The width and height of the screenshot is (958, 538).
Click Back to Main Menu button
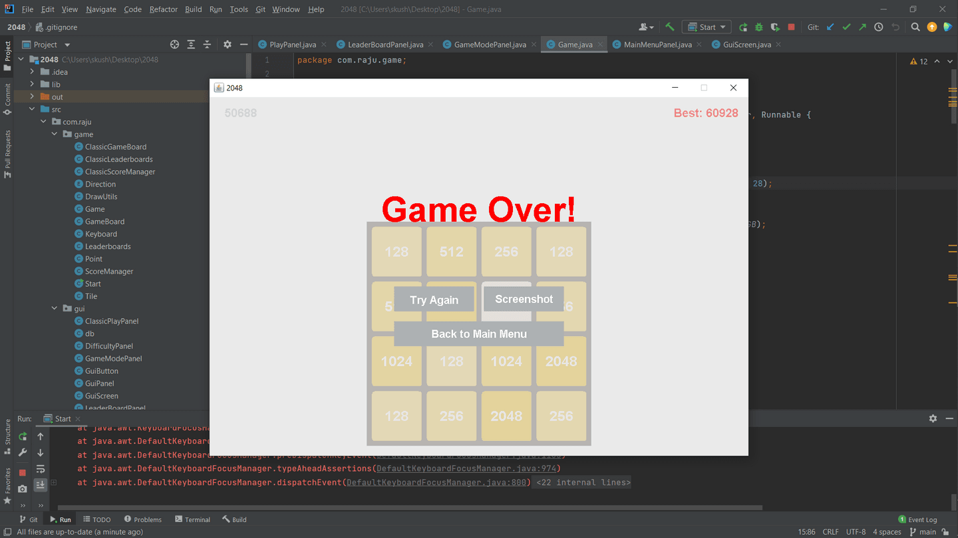[x=479, y=333]
